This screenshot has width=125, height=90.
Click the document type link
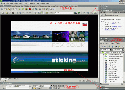116,26
